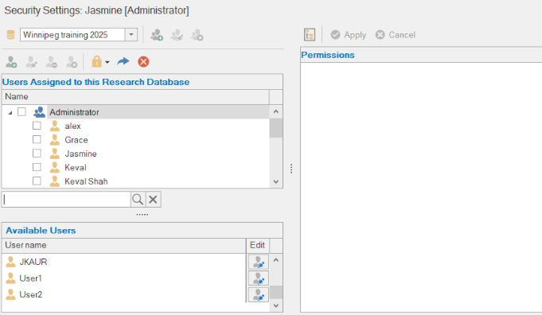Open the padlock dropdown arrow
This screenshot has height=315, width=542.
coord(107,62)
